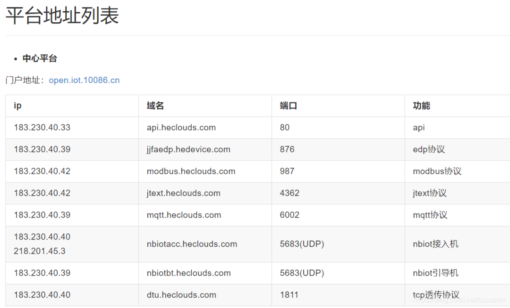This screenshot has height=308, width=510.
Task: Select the 183.230.40.33 IP address
Action: coord(42,127)
